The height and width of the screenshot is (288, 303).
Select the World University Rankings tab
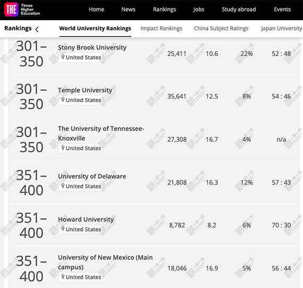(95, 28)
